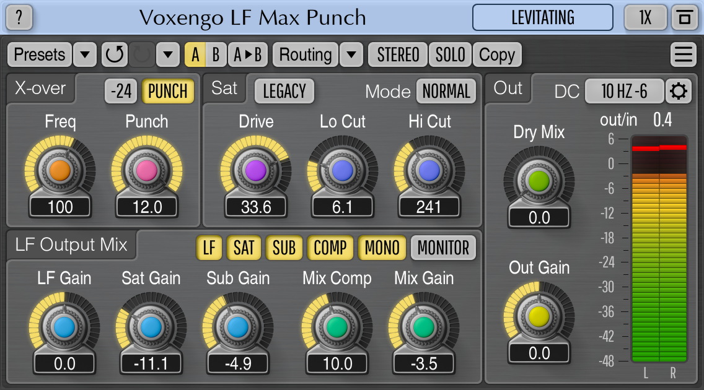Open the global options hamburger menu
Screen dimensions: 704x390
click(682, 54)
